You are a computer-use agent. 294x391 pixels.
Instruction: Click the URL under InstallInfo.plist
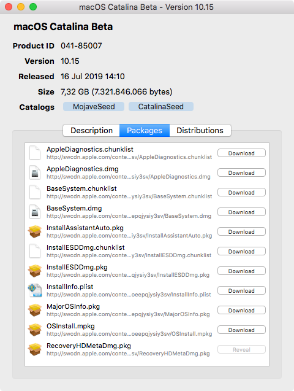click(129, 295)
